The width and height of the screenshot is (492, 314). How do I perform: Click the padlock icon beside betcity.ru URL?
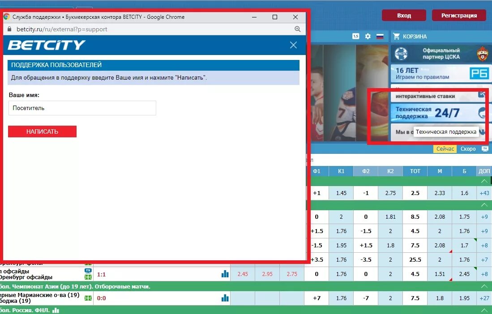click(9, 29)
